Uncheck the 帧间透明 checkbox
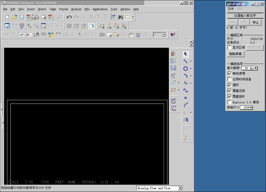The height and width of the screenshot is (192, 266). click(x=229, y=74)
